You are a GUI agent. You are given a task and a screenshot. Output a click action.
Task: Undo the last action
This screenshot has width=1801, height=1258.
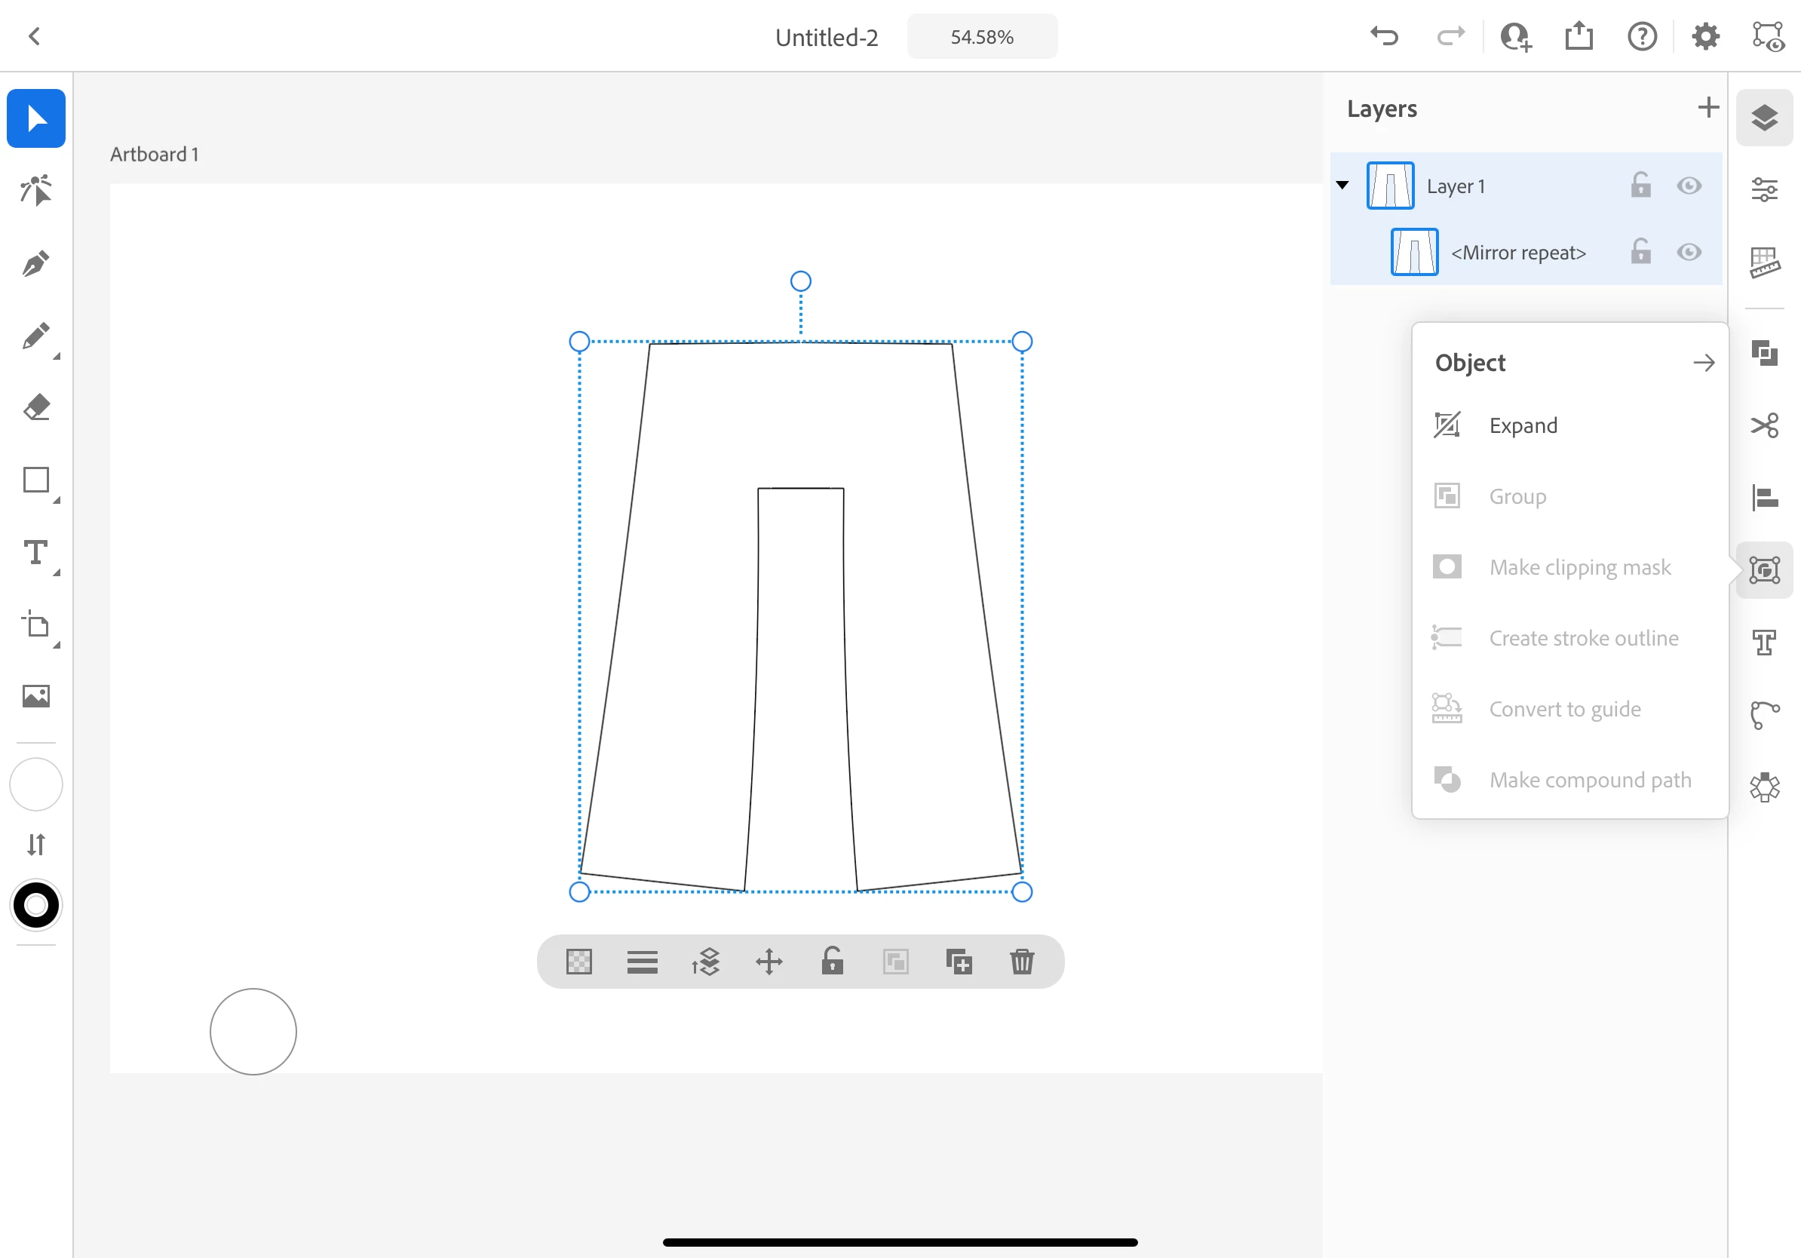[1385, 37]
